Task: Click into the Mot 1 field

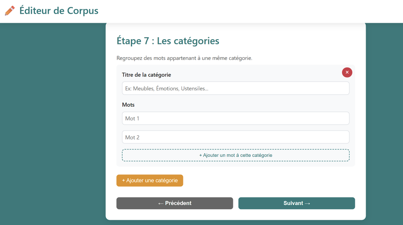Action: [x=235, y=118]
